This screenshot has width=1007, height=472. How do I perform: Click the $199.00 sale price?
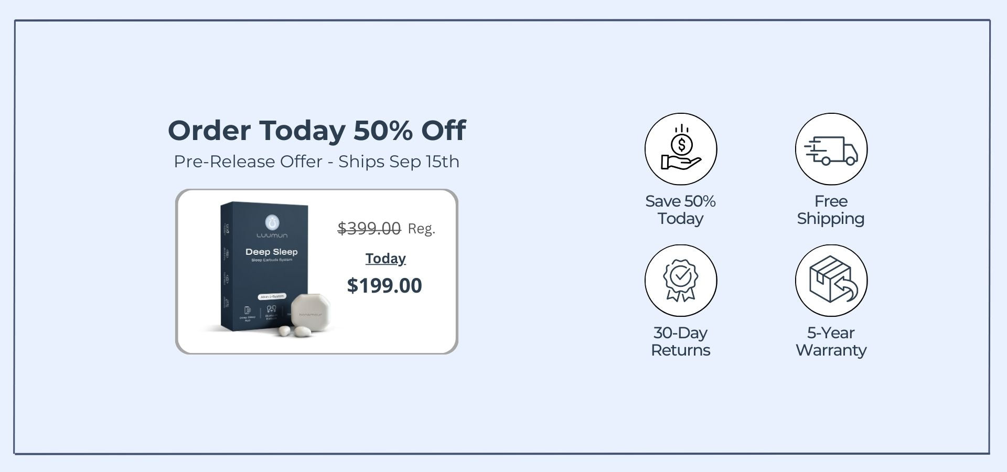[384, 285]
